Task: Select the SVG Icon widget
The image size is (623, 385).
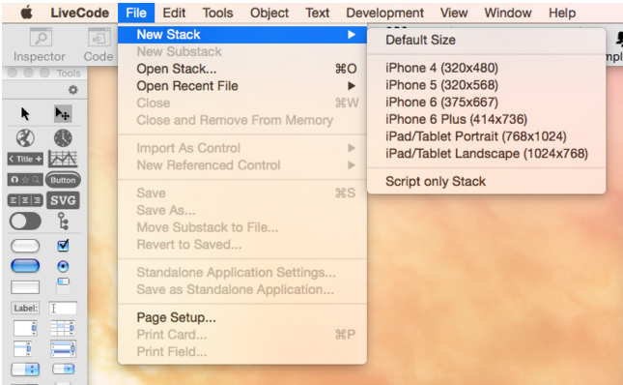Action: coord(63,200)
